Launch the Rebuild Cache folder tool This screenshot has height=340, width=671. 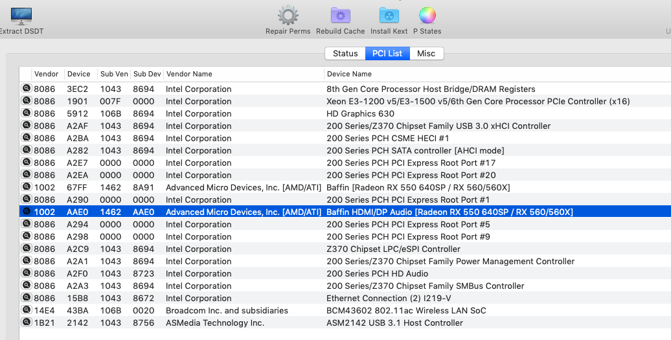pos(341,16)
